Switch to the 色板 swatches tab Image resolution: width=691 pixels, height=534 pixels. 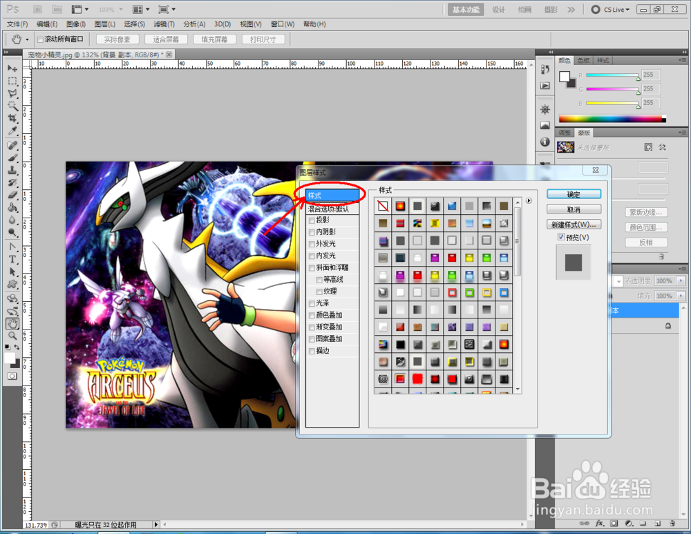(583, 60)
